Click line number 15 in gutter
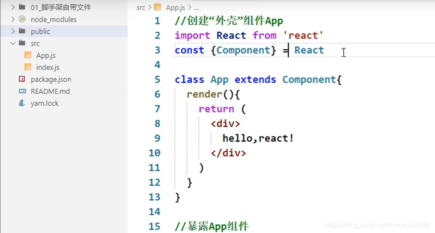This screenshot has height=233, width=435. click(x=155, y=226)
